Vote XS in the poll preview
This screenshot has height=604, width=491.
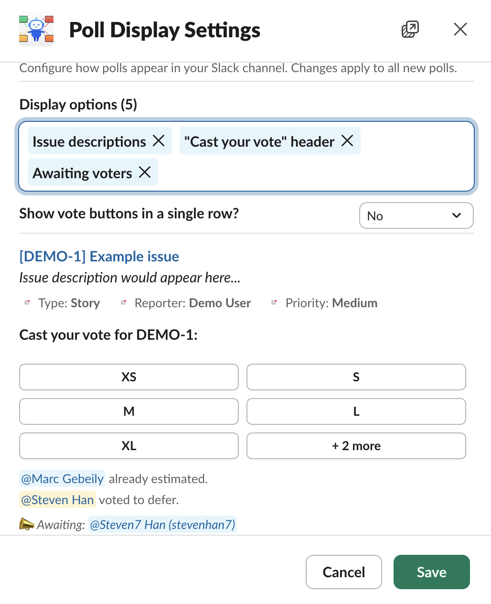coord(129,377)
